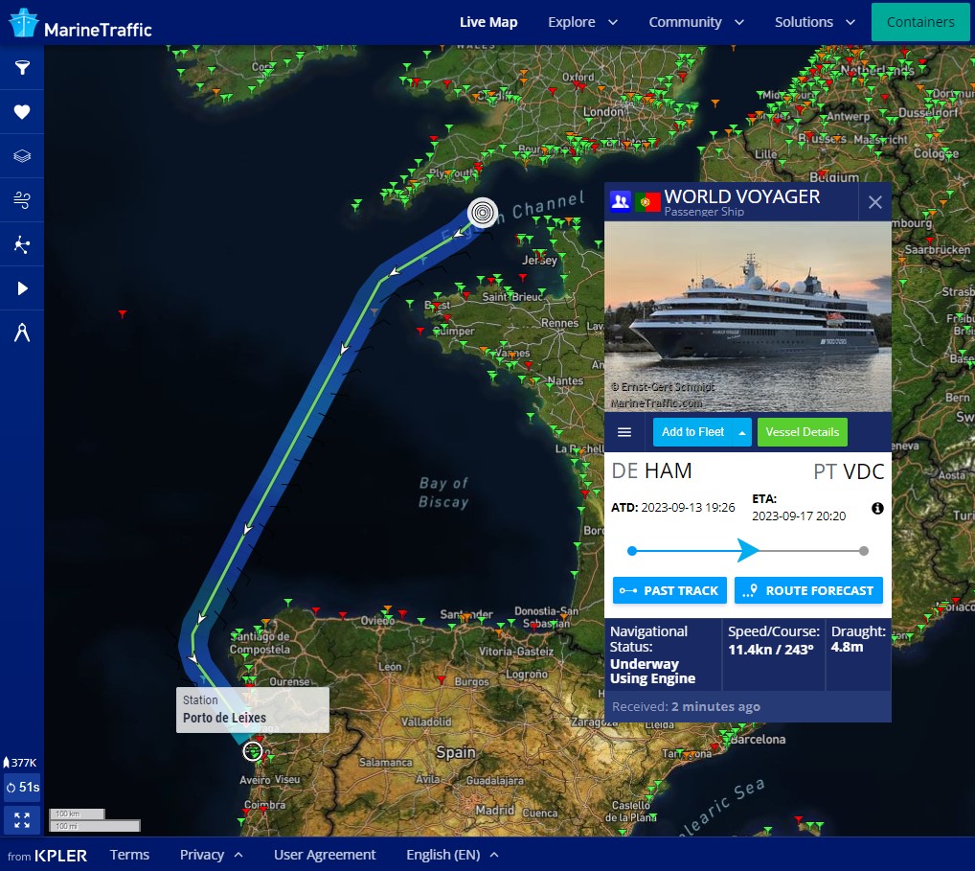Expand the Add to Fleet dropdown arrow
Image resolution: width=975 pixels, height=871 pixels.
tap(742, 432)
